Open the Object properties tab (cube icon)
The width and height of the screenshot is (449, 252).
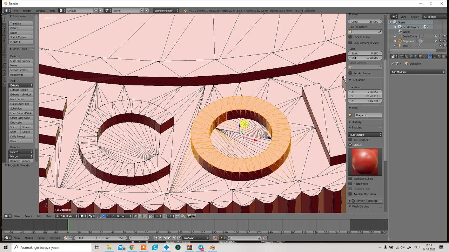pos(421,56)
